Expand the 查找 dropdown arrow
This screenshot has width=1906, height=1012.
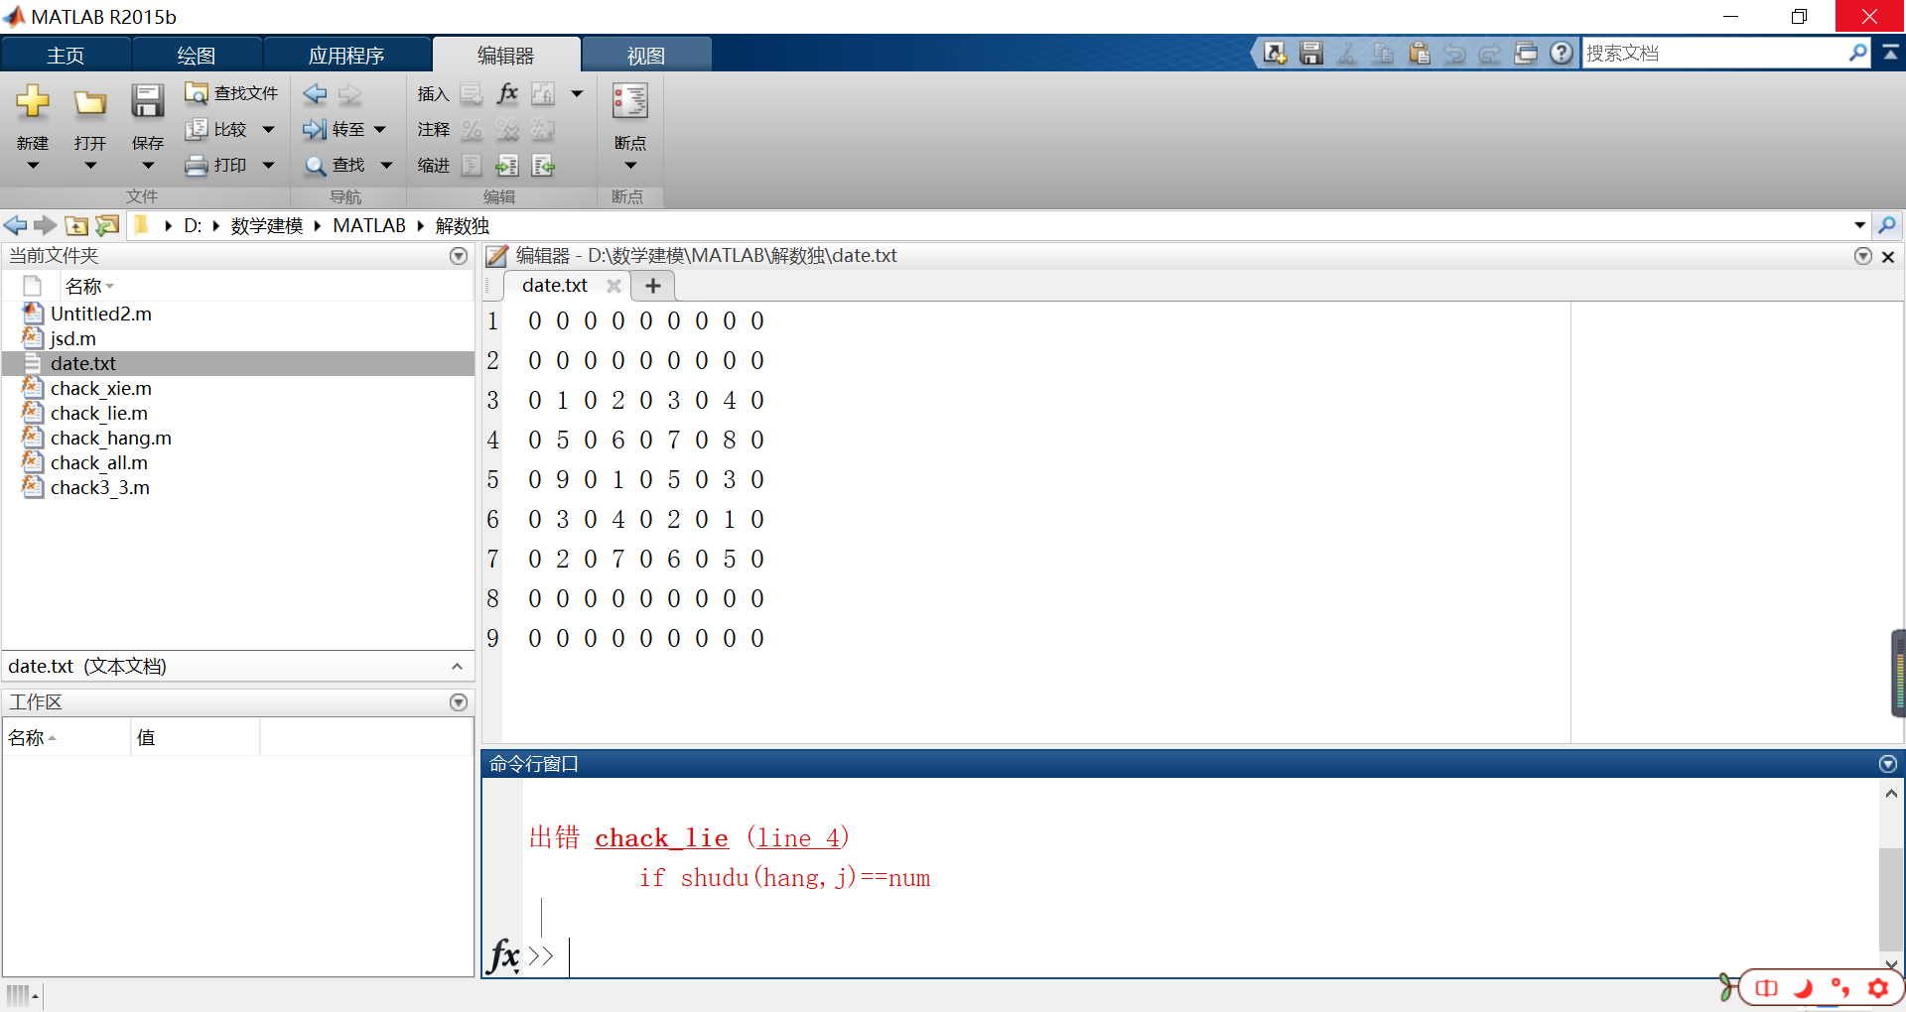click(387, 166)
